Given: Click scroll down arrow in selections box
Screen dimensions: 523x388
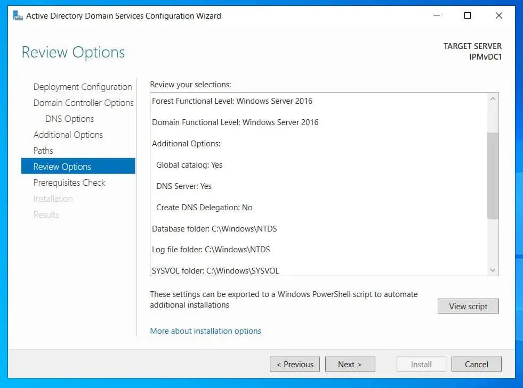Looking at the screenshot, I should 493,270.
